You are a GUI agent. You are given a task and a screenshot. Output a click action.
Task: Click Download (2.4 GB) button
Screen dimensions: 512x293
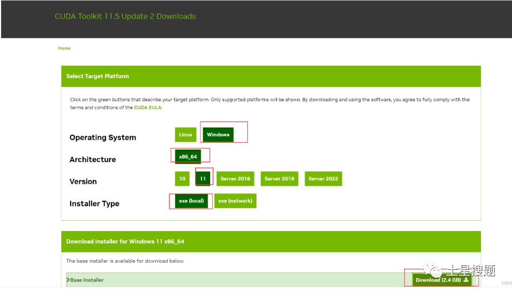[x=442, y=280]
